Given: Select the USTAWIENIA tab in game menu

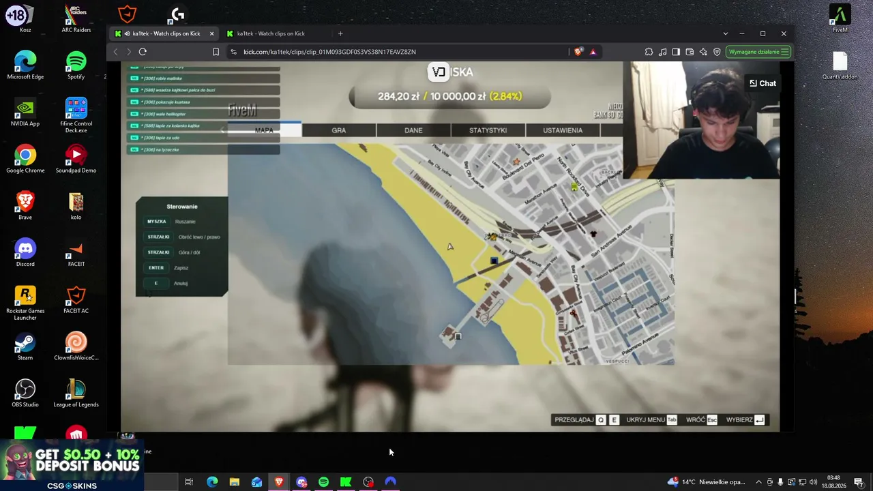Looking at the screenshot, I should pos(563,130).
